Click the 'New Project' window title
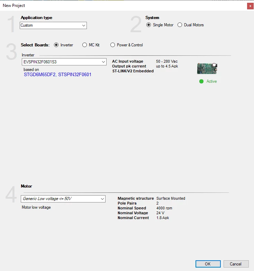Screen dimensions: 254x271 click(x=14, y=6)
